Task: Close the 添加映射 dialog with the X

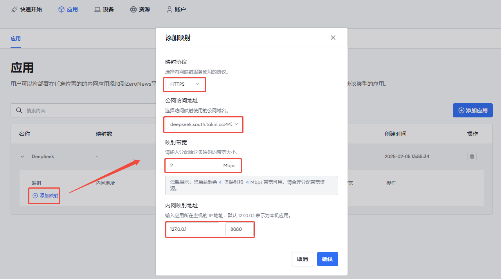Action: [333, 38]
